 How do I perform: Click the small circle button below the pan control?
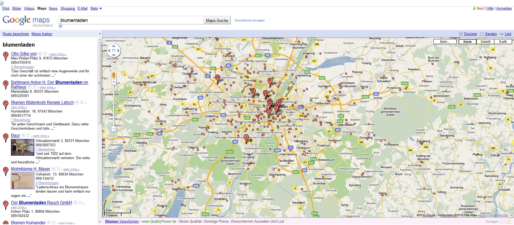coord(114,65)
